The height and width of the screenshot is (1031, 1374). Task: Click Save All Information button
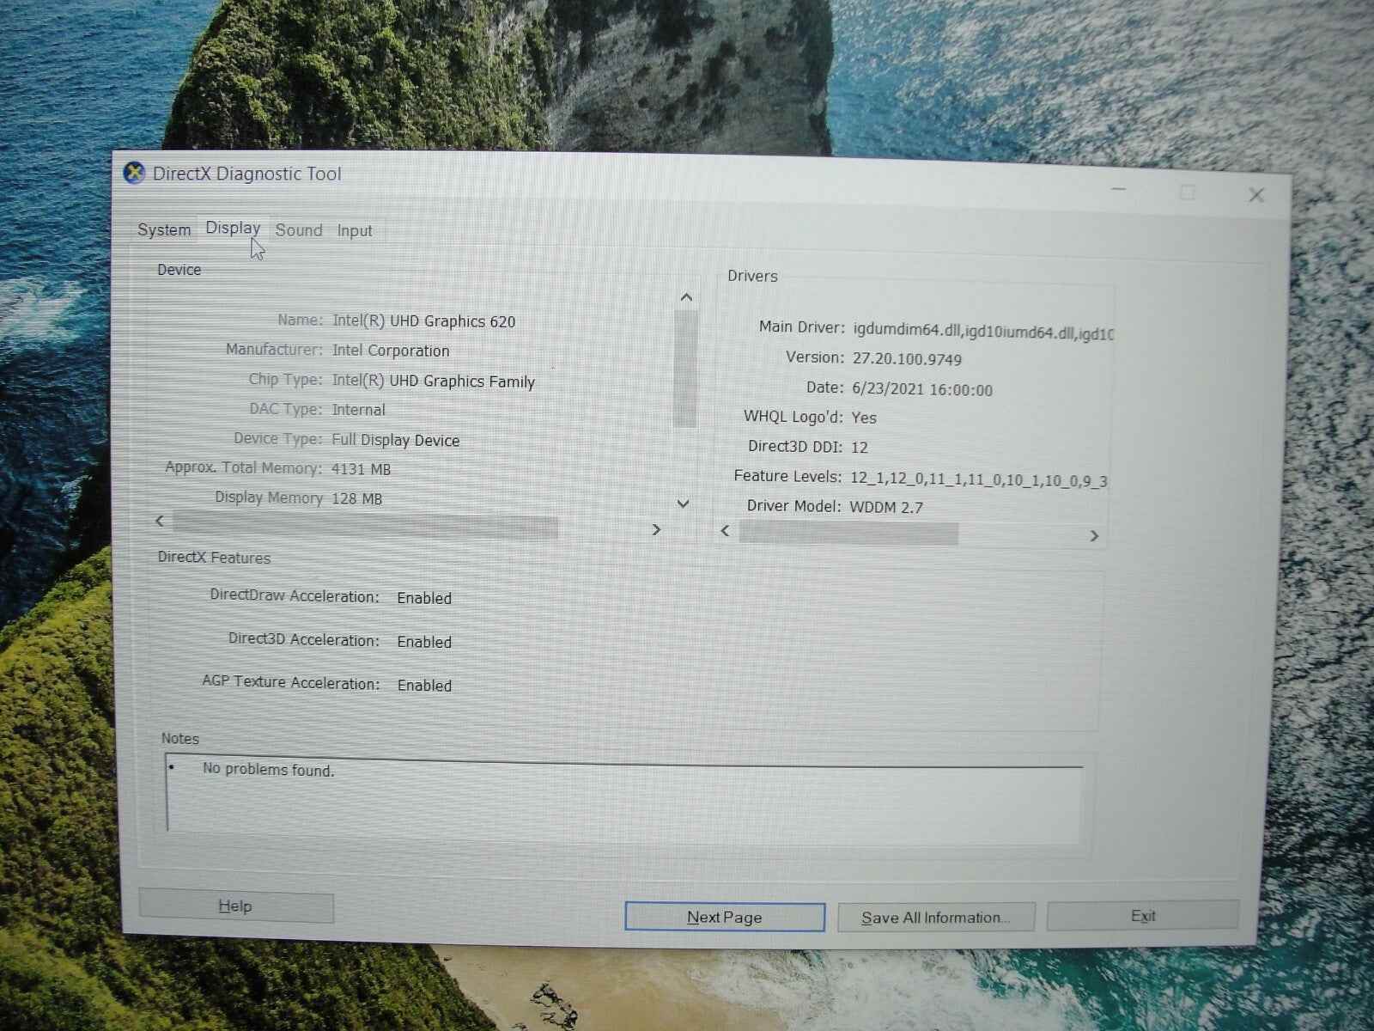click(936, 918)
